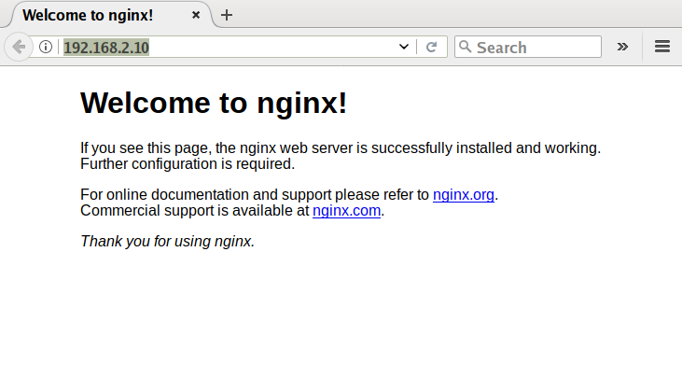Click the 'Further configuration is required.' sentence
Screen dimensions: 682x392
coord(187,163)
